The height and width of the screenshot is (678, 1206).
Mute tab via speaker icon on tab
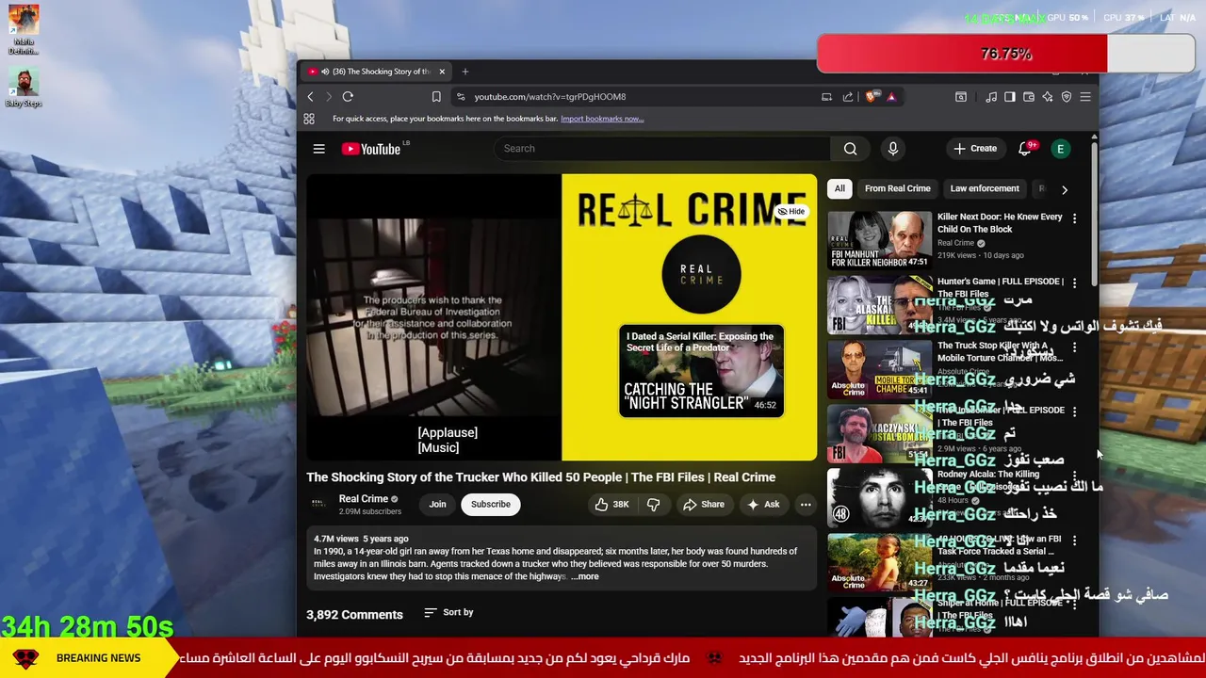point(325,72)
